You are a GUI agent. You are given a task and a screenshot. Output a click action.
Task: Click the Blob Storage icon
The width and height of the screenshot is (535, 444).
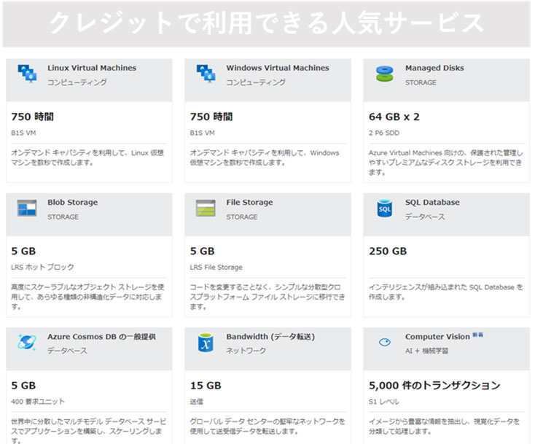point(27,208)
